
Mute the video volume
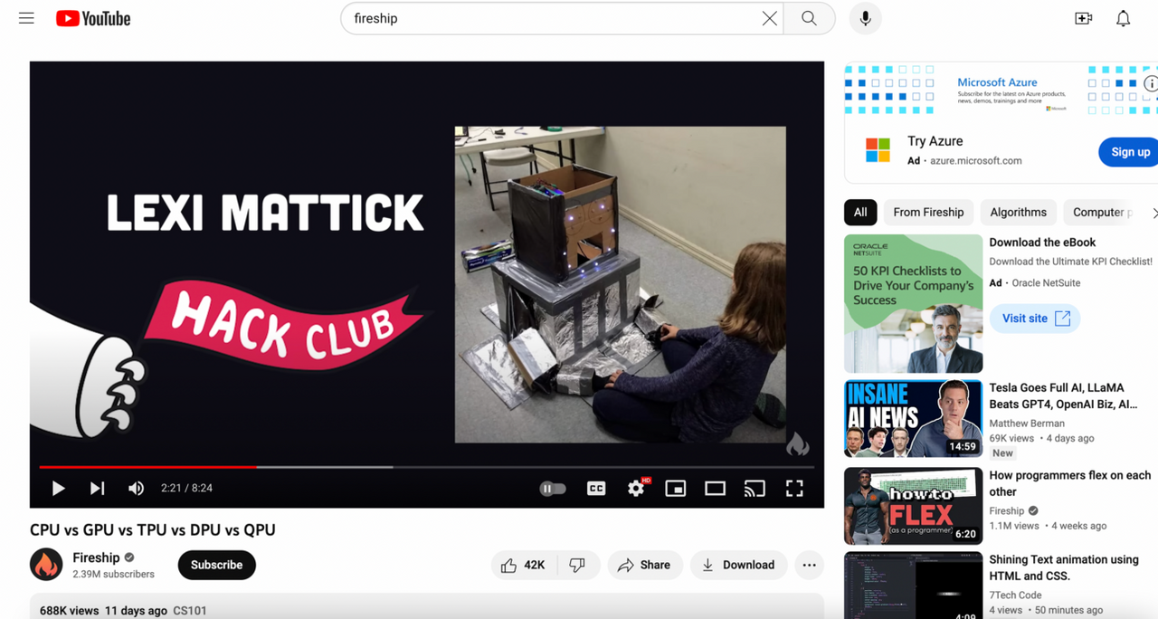(x=136, y=489)
